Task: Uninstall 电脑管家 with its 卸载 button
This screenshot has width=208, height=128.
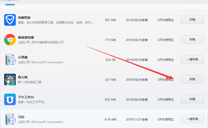Action: pyautogui.click(x=192, y=20)
